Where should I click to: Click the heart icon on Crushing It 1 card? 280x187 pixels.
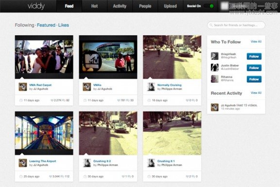pyautogui.click(x=187, y=176)
